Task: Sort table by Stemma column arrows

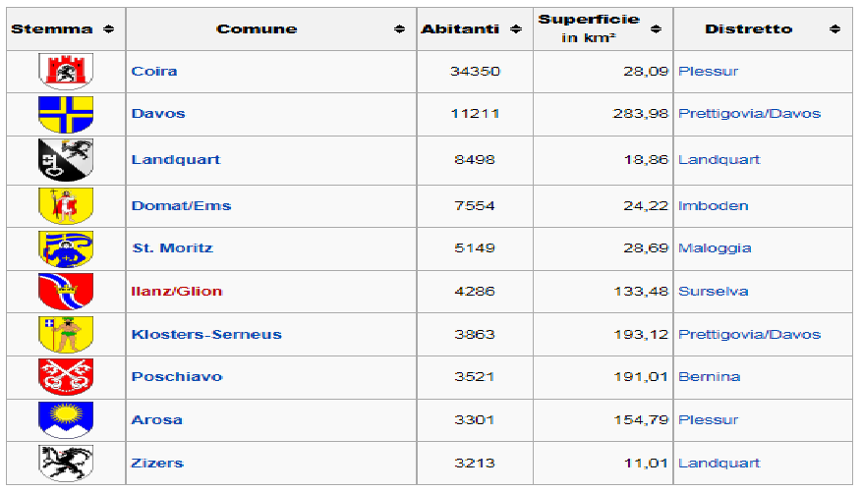Action: tap(109, 29)
